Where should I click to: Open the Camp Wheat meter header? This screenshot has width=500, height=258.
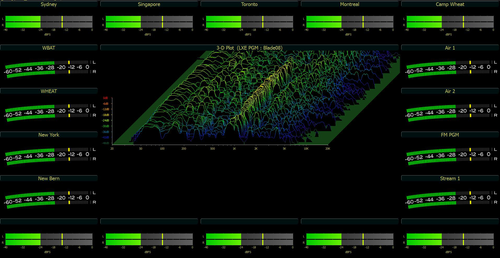[x=450, y=4]
